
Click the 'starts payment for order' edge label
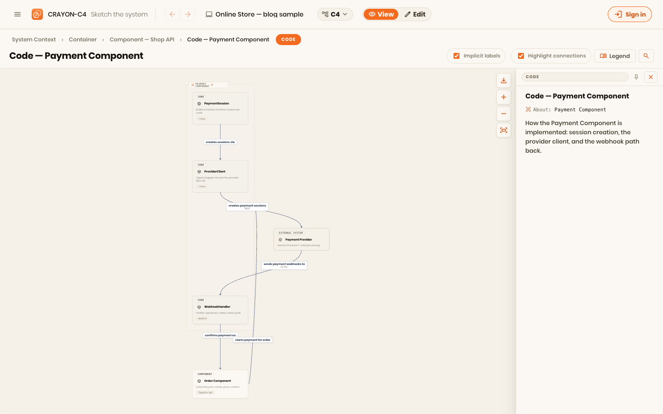point(253,340)
